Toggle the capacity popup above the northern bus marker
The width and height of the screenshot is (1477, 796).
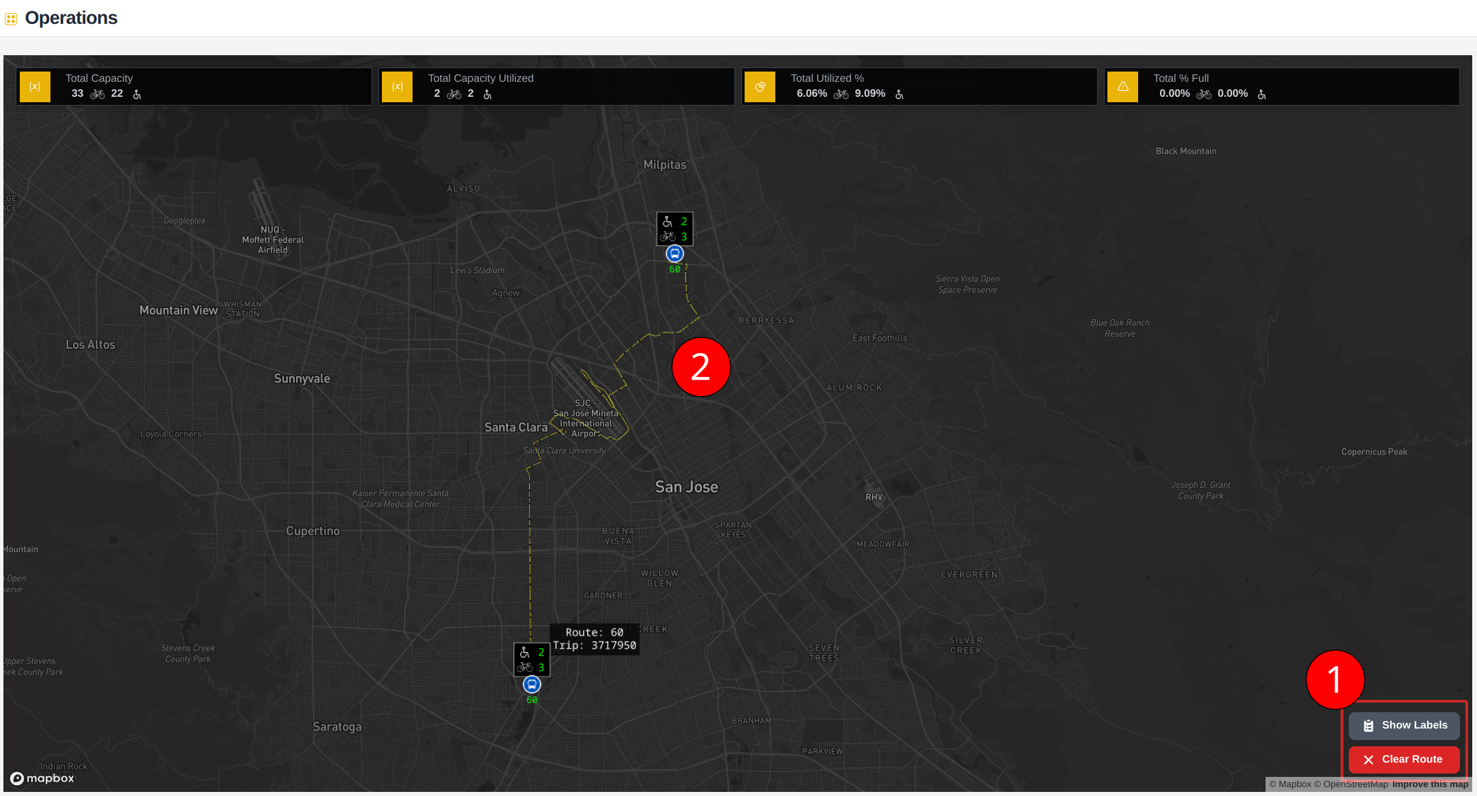point(674,228)
